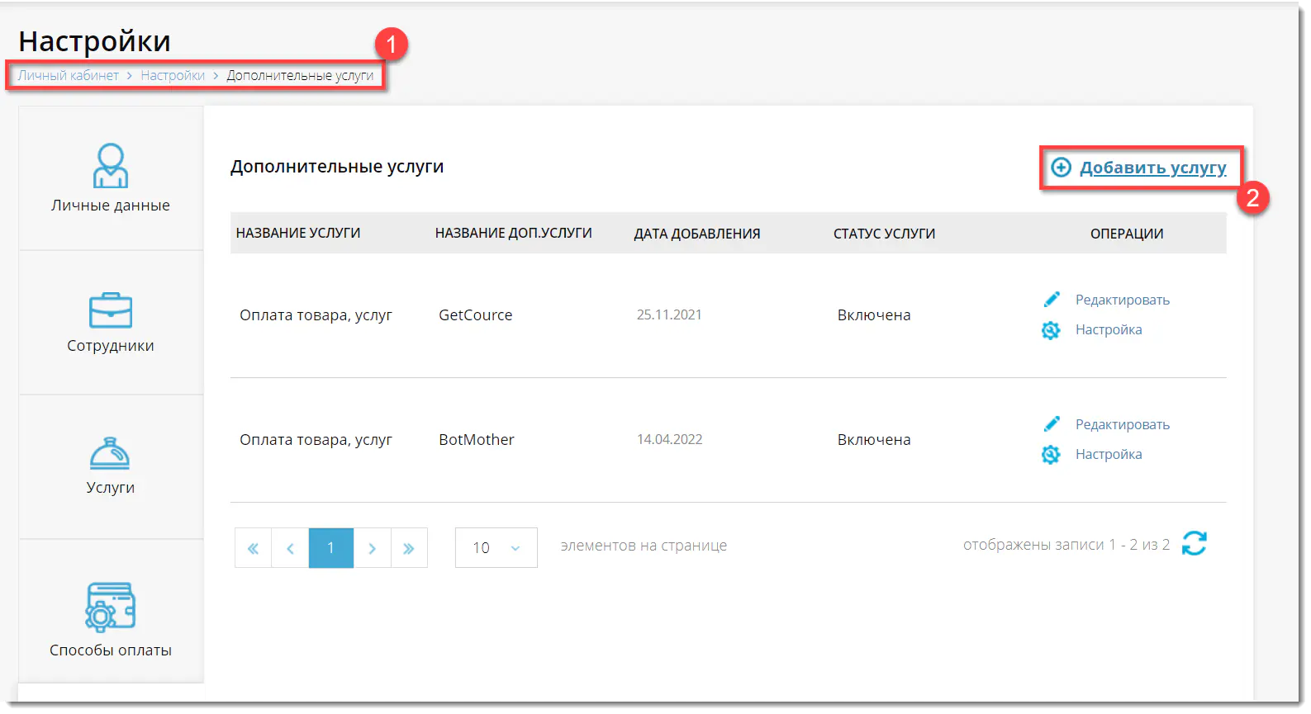Go to last page of results
Image resolution: width=1311 pixels, height=714 pixels.
click(409, 548)
